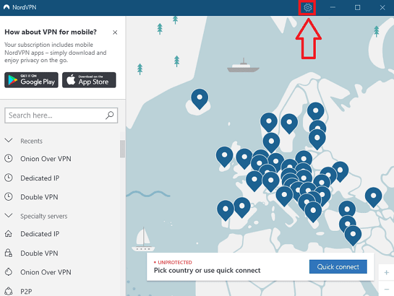
Task: Select recent Double VPN clock icon
Action: pyautogui.click(x=9, y=196)
